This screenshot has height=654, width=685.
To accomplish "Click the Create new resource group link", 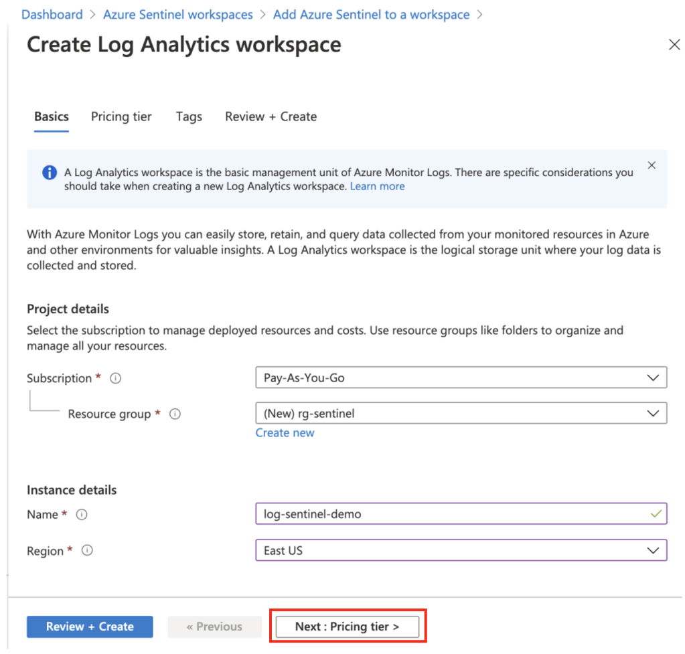I will [x=285, y=432].
